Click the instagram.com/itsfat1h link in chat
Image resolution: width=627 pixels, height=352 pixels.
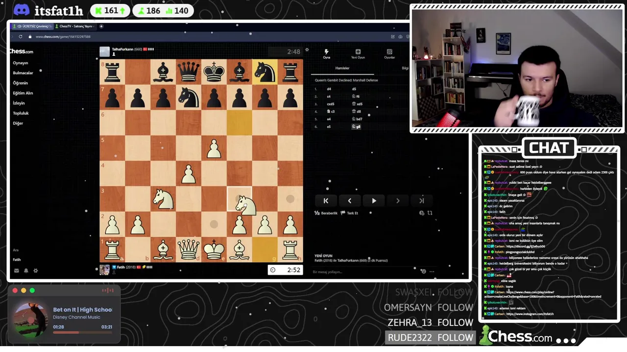(x=530, y=314)
